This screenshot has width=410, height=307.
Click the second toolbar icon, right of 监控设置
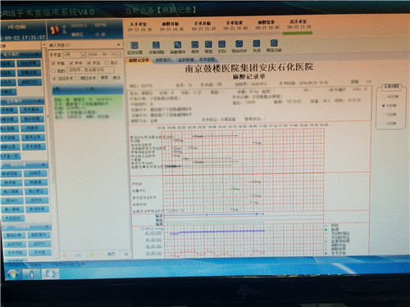pos(156,45)
